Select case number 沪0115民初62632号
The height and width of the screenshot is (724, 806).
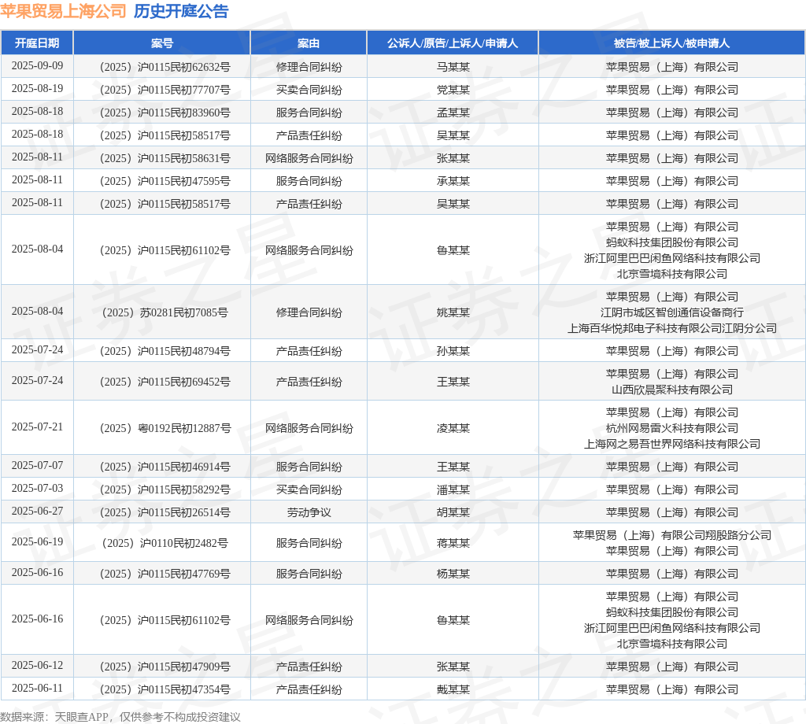[165, 67]
